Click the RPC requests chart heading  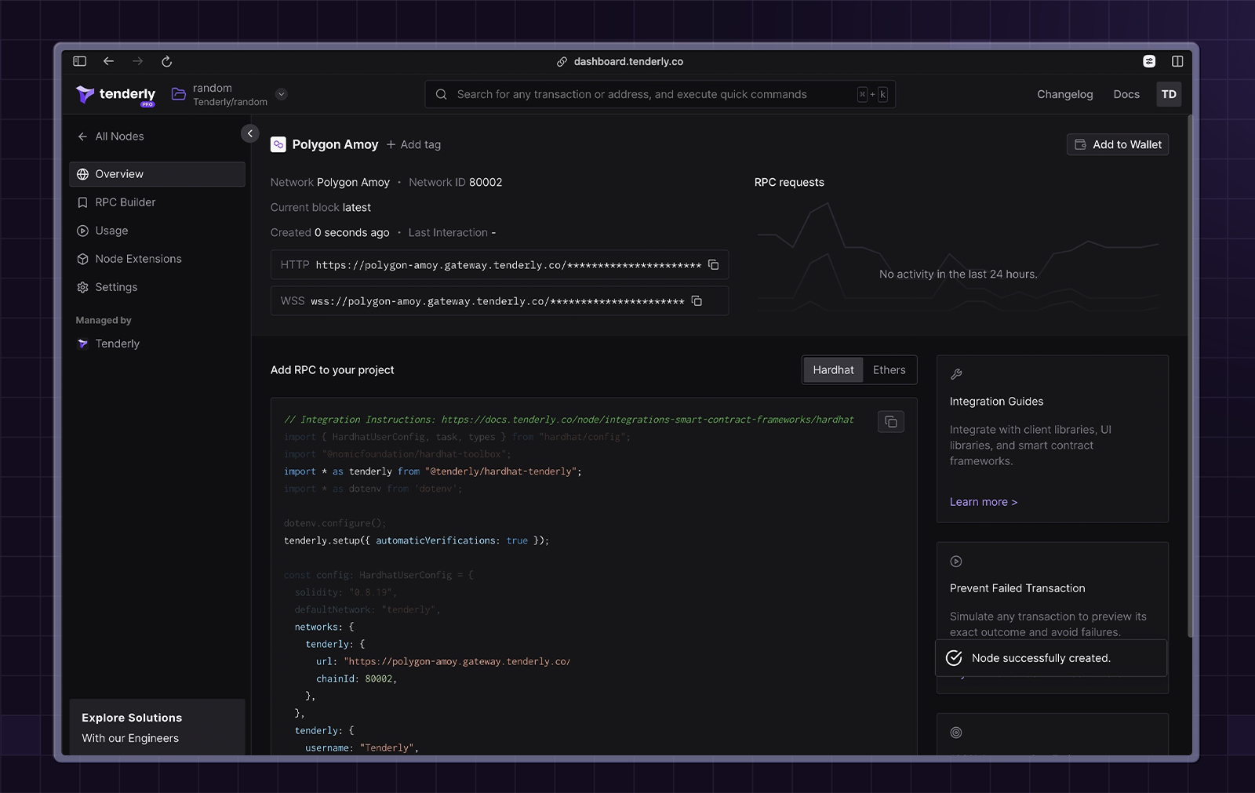point(789,182)
